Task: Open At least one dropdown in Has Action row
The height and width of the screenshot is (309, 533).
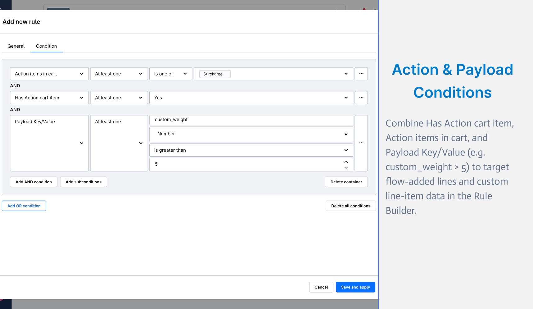Action: [x=119, y=98]
